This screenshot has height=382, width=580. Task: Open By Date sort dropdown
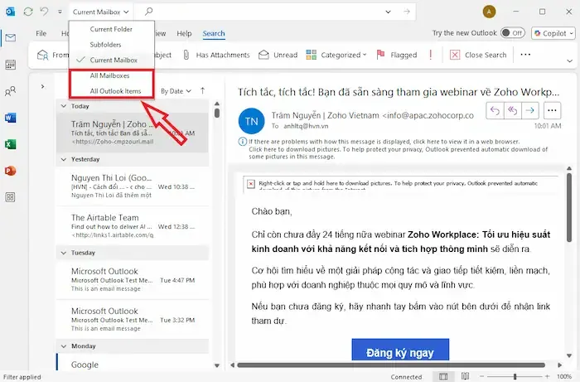[x=176, y=91]
